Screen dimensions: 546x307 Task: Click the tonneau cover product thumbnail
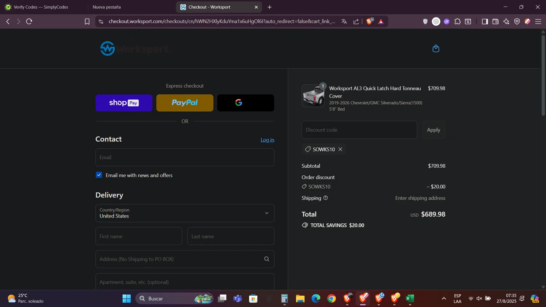(313, 96)
